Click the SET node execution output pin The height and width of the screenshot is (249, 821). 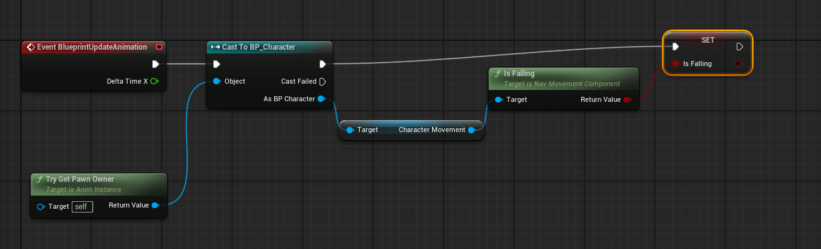click(x=740, y=46)
